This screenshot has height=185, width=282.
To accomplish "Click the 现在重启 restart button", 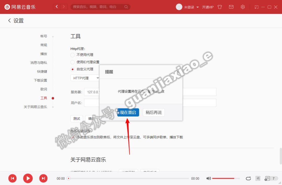I will 128,112.
